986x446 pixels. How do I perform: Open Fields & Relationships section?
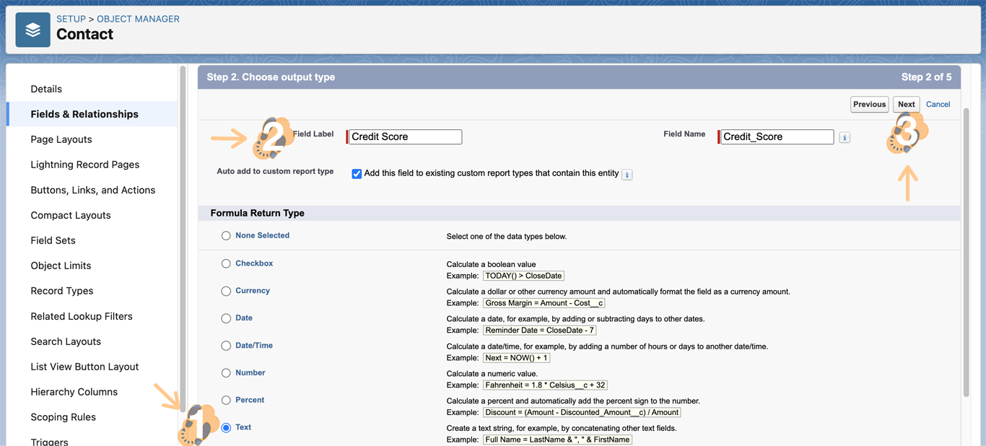84,114
